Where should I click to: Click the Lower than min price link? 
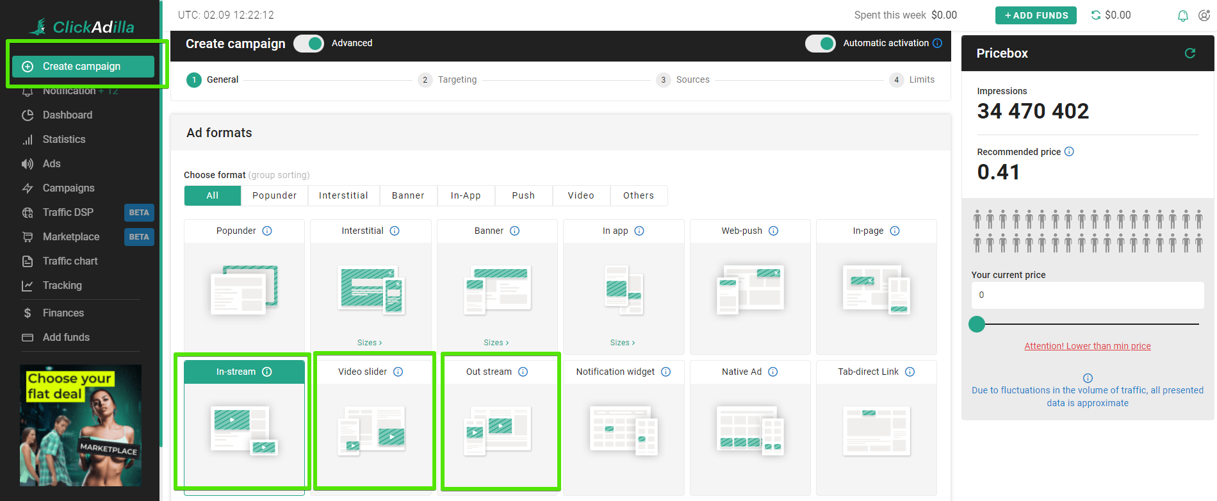click(x=1087, y=346)
